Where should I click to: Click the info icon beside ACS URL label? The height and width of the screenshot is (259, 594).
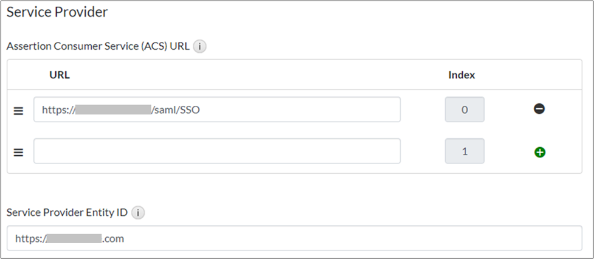(200, 46)
